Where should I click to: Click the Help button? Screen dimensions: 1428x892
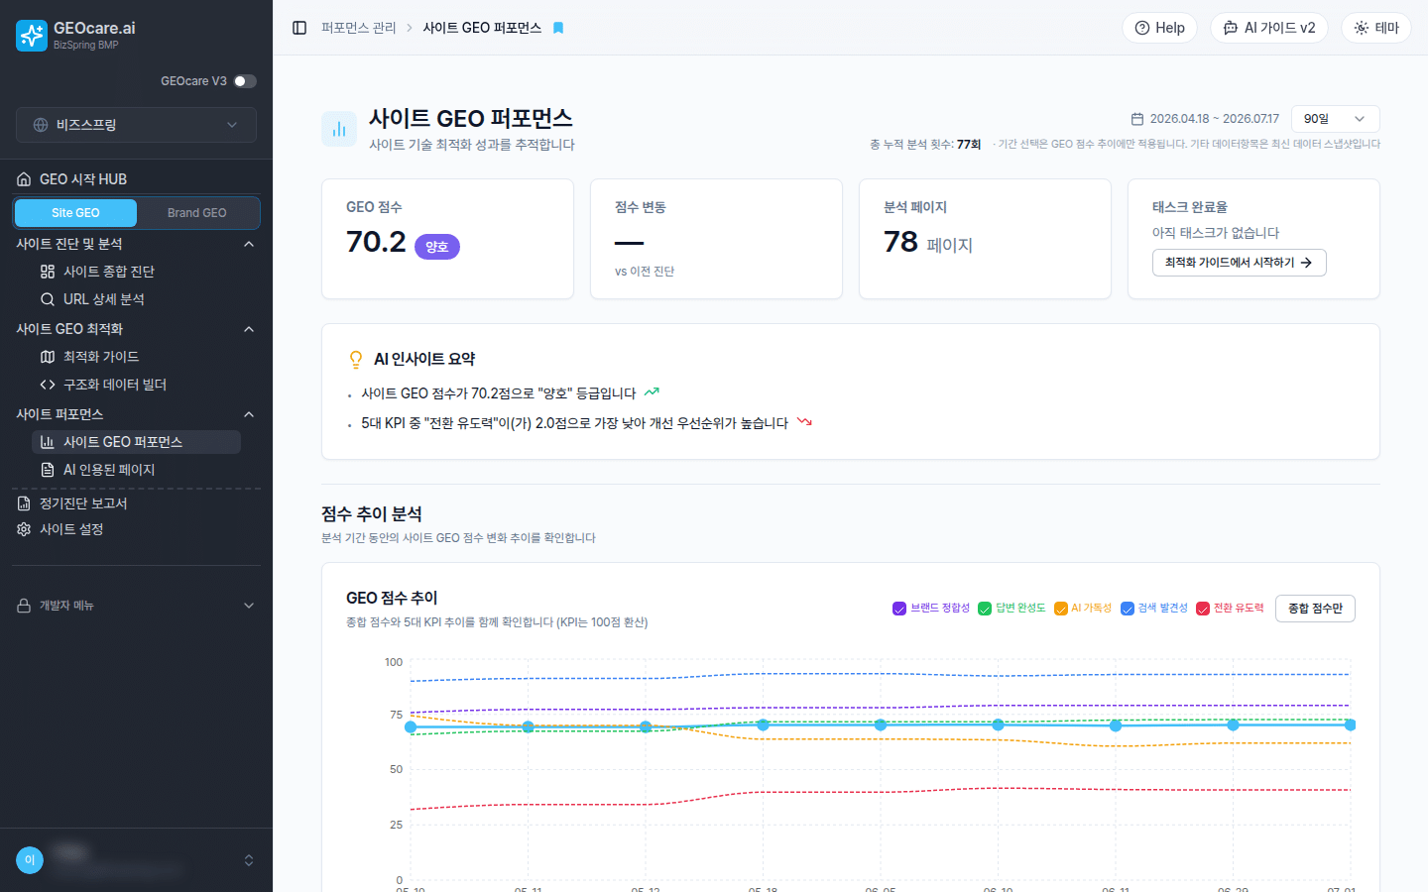[1159, 28]
